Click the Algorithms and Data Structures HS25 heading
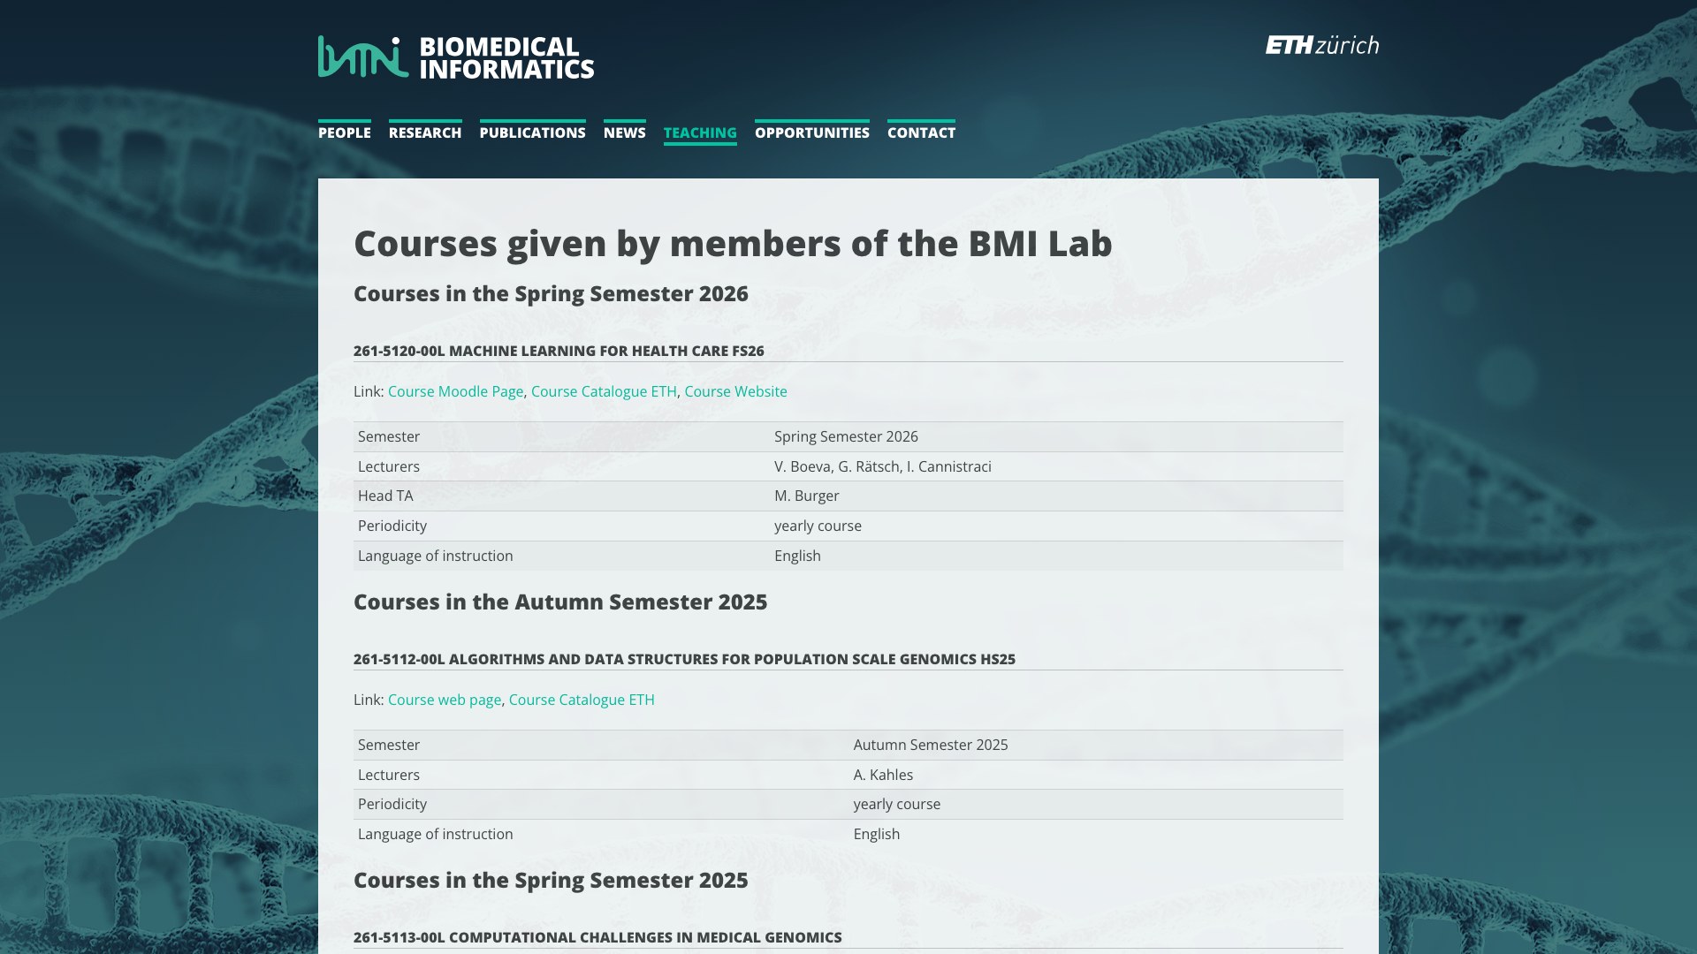 684,659
